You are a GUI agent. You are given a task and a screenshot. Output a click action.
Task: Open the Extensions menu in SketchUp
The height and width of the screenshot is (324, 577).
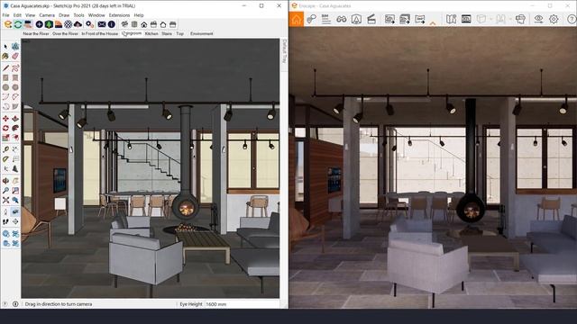(119, 15)
